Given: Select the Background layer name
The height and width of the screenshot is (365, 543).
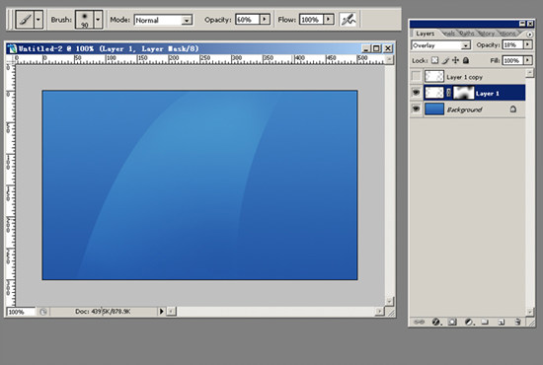Looking at the screenshot, I should [464, 109].
